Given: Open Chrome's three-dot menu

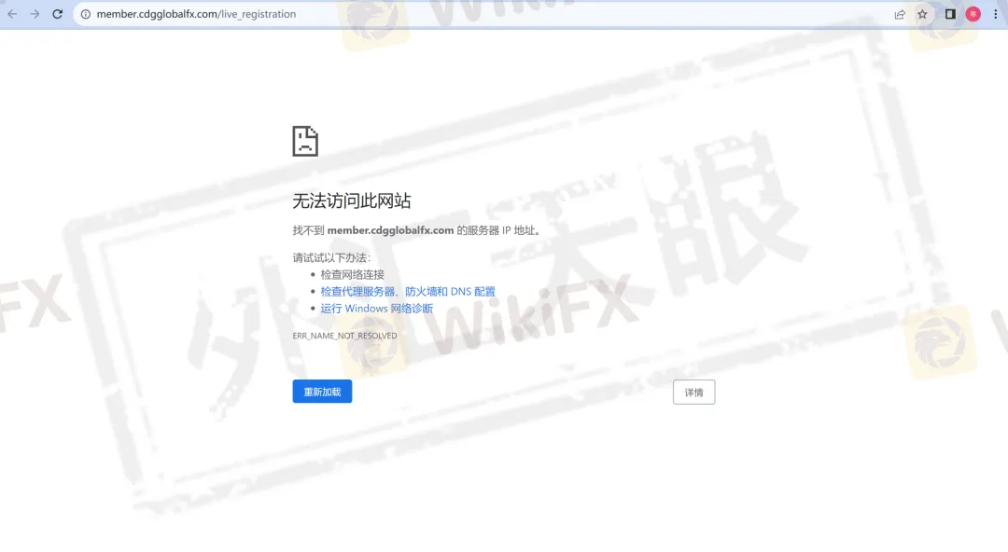Looking at the screenshot, I should coord(995,14).
